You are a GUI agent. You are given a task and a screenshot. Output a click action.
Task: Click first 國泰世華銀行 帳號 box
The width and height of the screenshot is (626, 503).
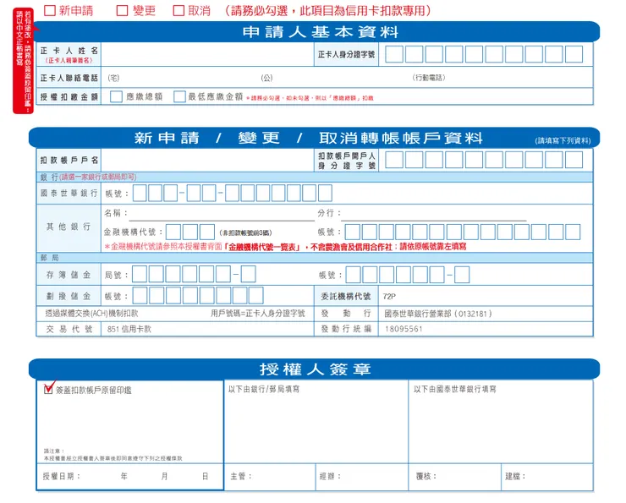coord(140,193)
